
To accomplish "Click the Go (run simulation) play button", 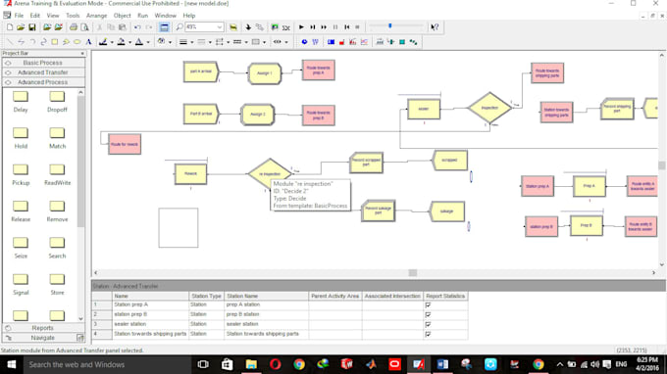I will point(301,27).
